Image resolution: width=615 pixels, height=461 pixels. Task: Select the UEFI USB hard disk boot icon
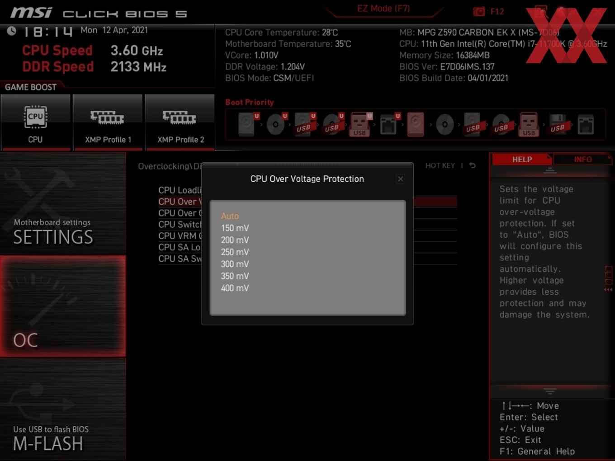coord(304,124)
